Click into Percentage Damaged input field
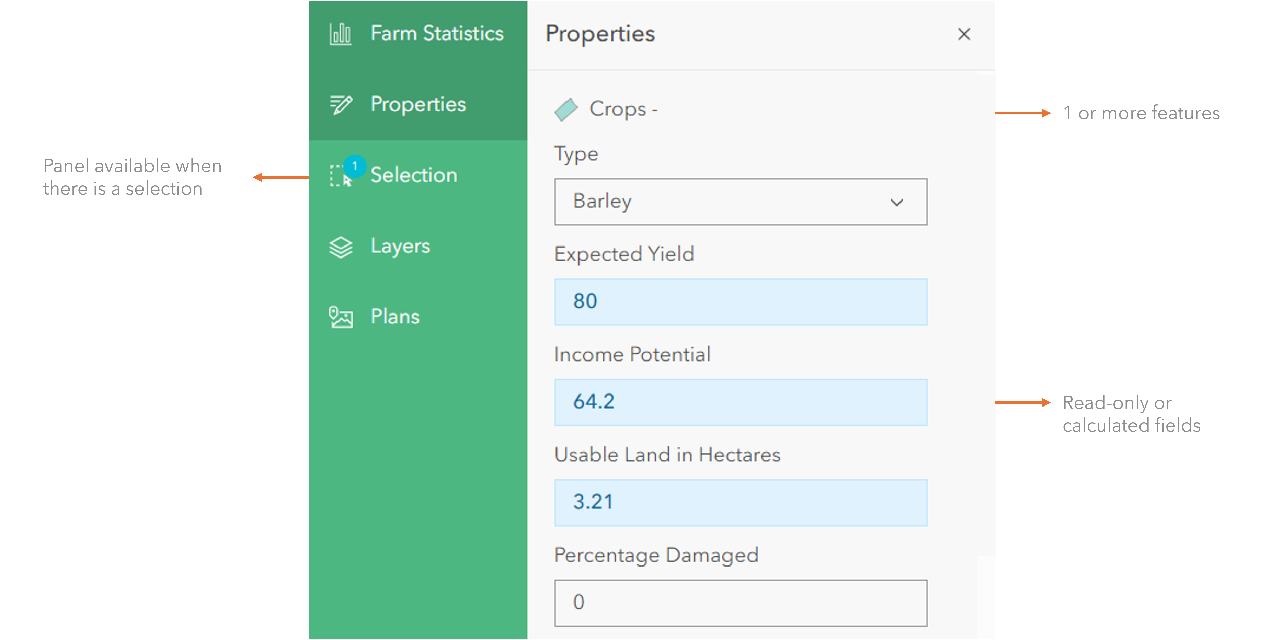 (740, 603)
